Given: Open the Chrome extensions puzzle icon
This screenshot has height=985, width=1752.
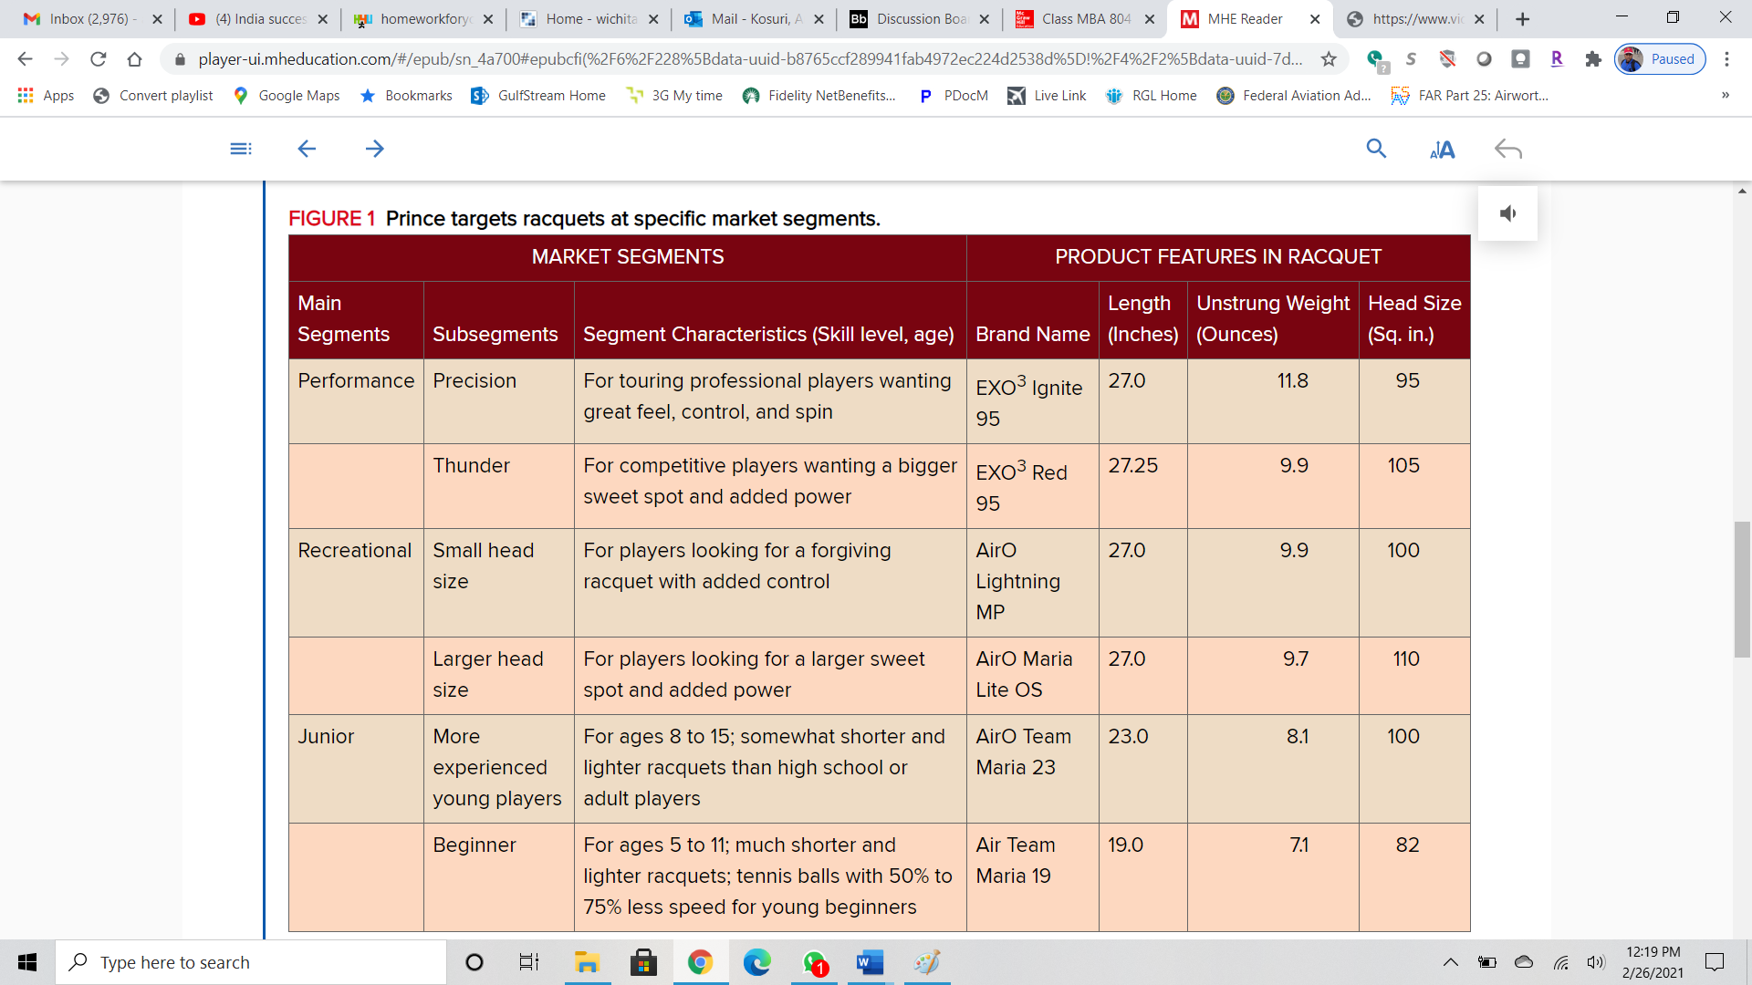Looking at the screenshot, I should pyautogui.click(x=1593, y=59).
